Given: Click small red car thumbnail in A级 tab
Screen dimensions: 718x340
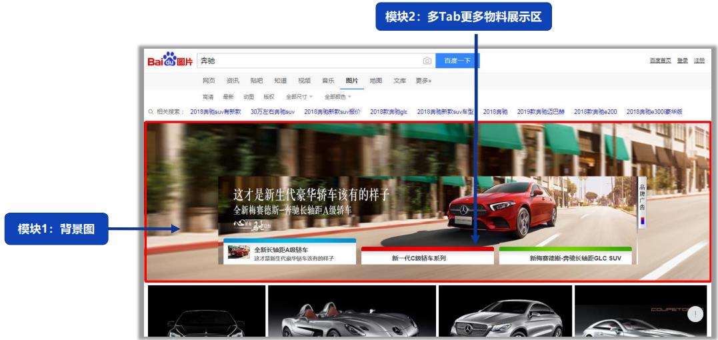Looking at the screenshot, I should 239,252.
